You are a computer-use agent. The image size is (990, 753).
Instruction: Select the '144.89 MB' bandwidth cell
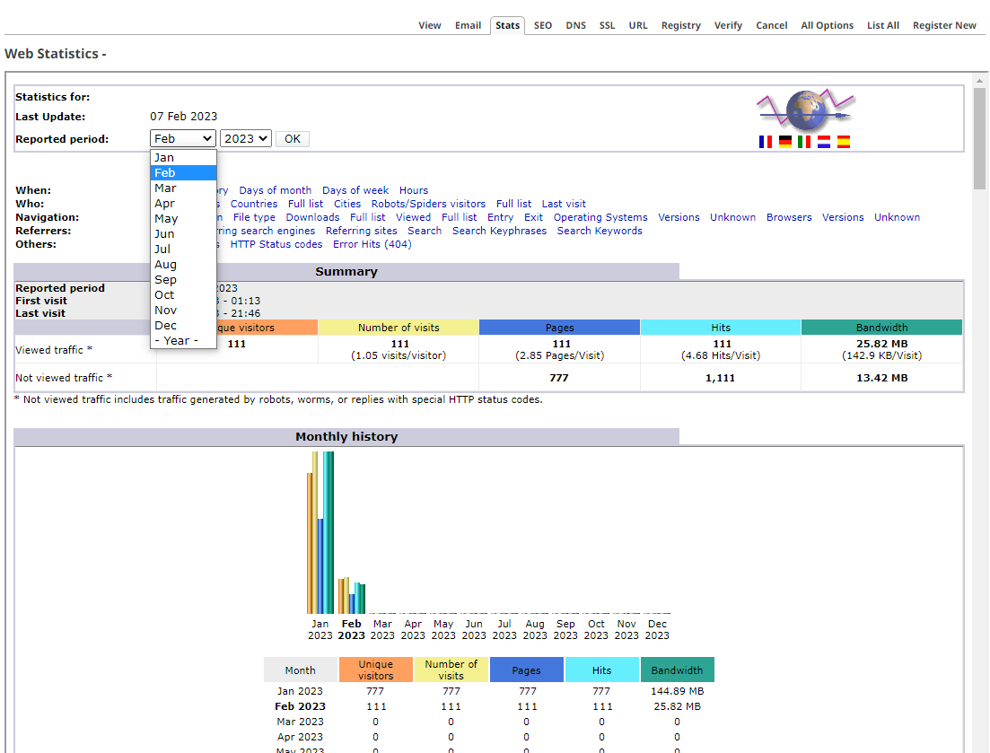pyautogui.click(x=678, y=691)
